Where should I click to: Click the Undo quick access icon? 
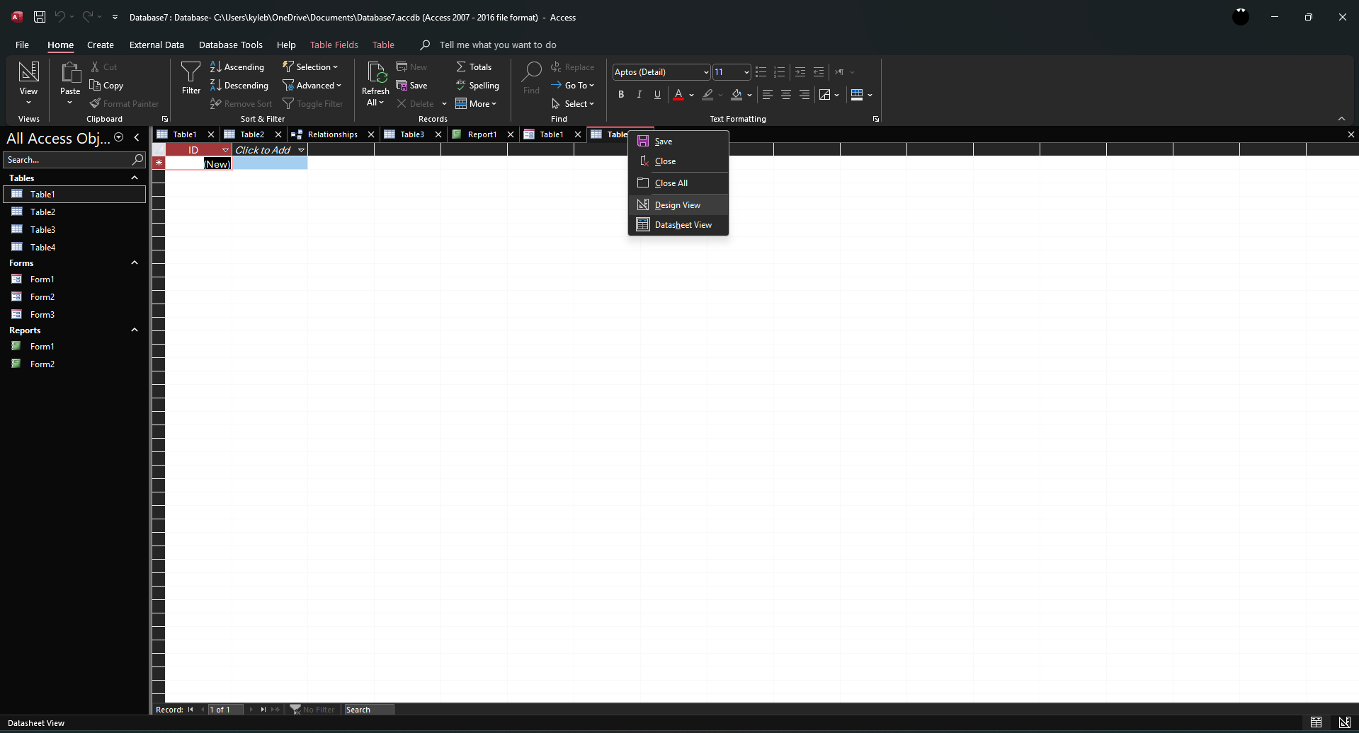pos(60,17)
